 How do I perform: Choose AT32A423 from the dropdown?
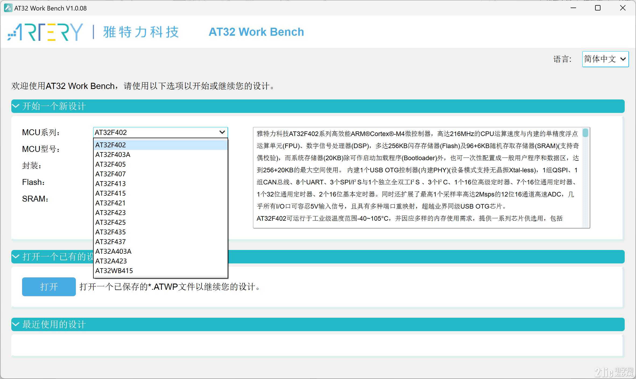click(x=160, y=261)
